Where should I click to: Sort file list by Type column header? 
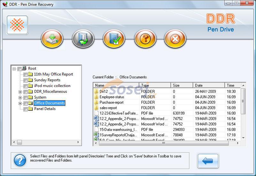[x=155, y=85]
